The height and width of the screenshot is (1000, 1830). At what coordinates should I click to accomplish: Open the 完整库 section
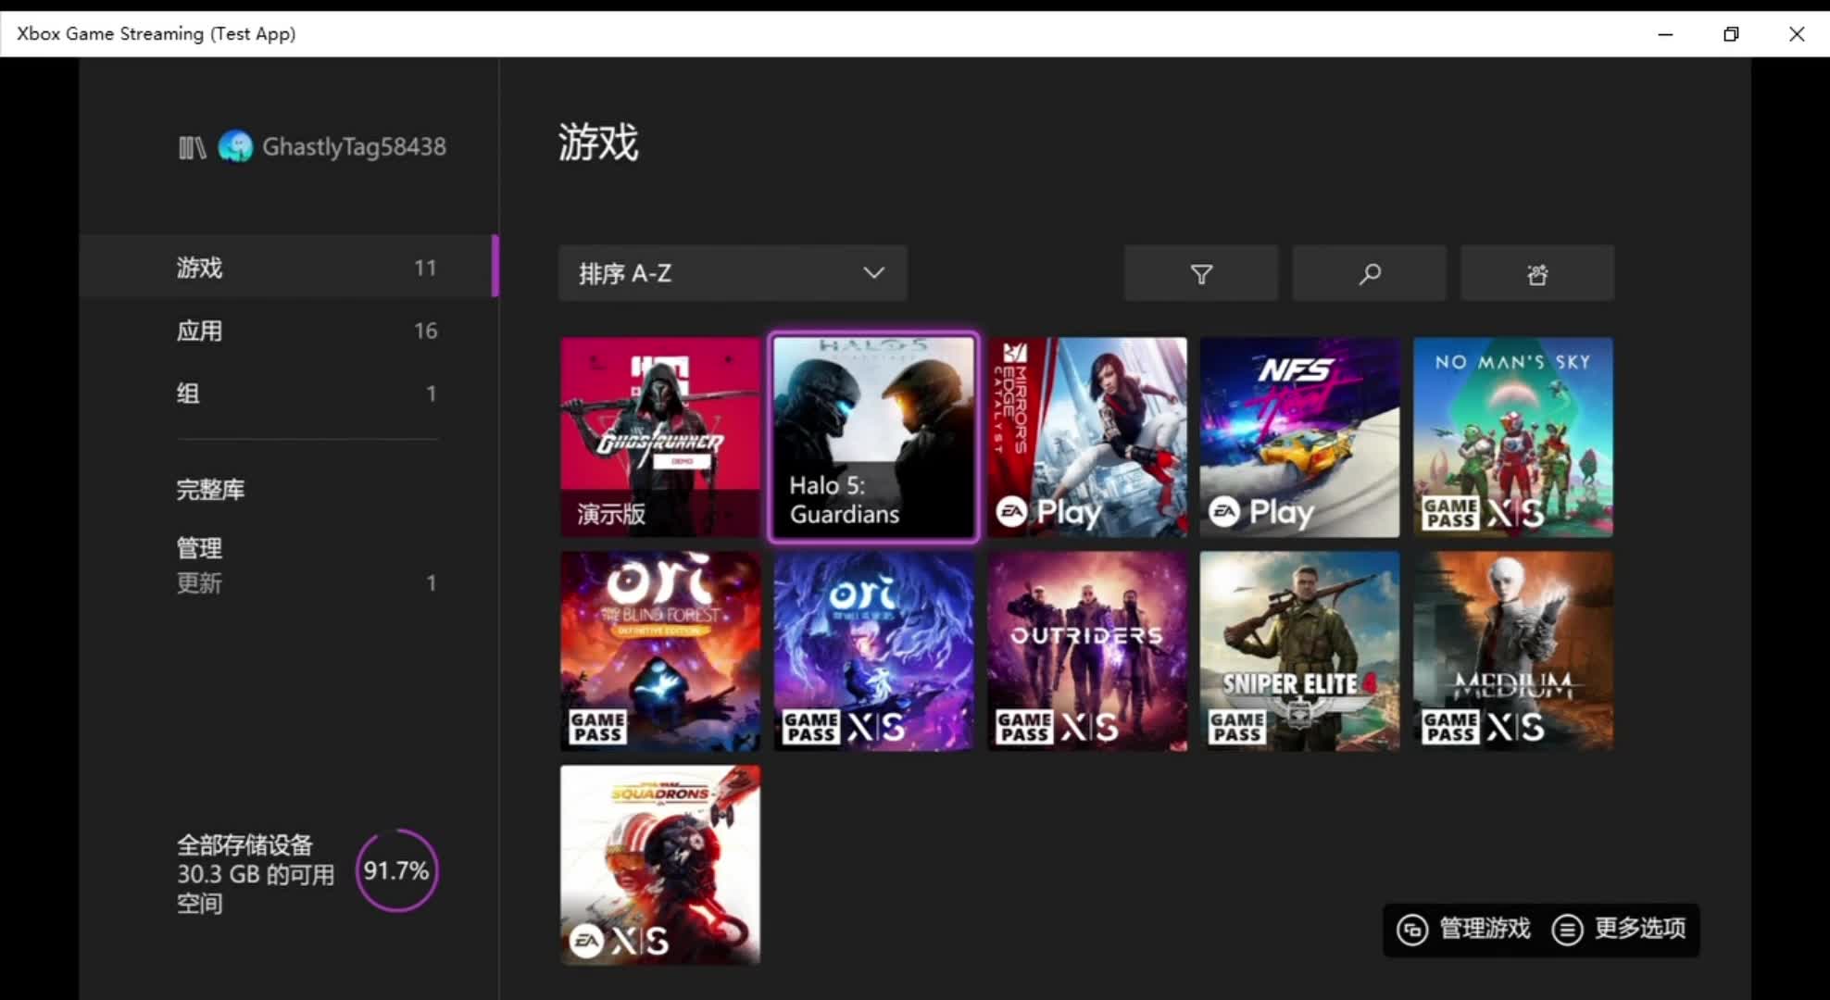(210, 490)
